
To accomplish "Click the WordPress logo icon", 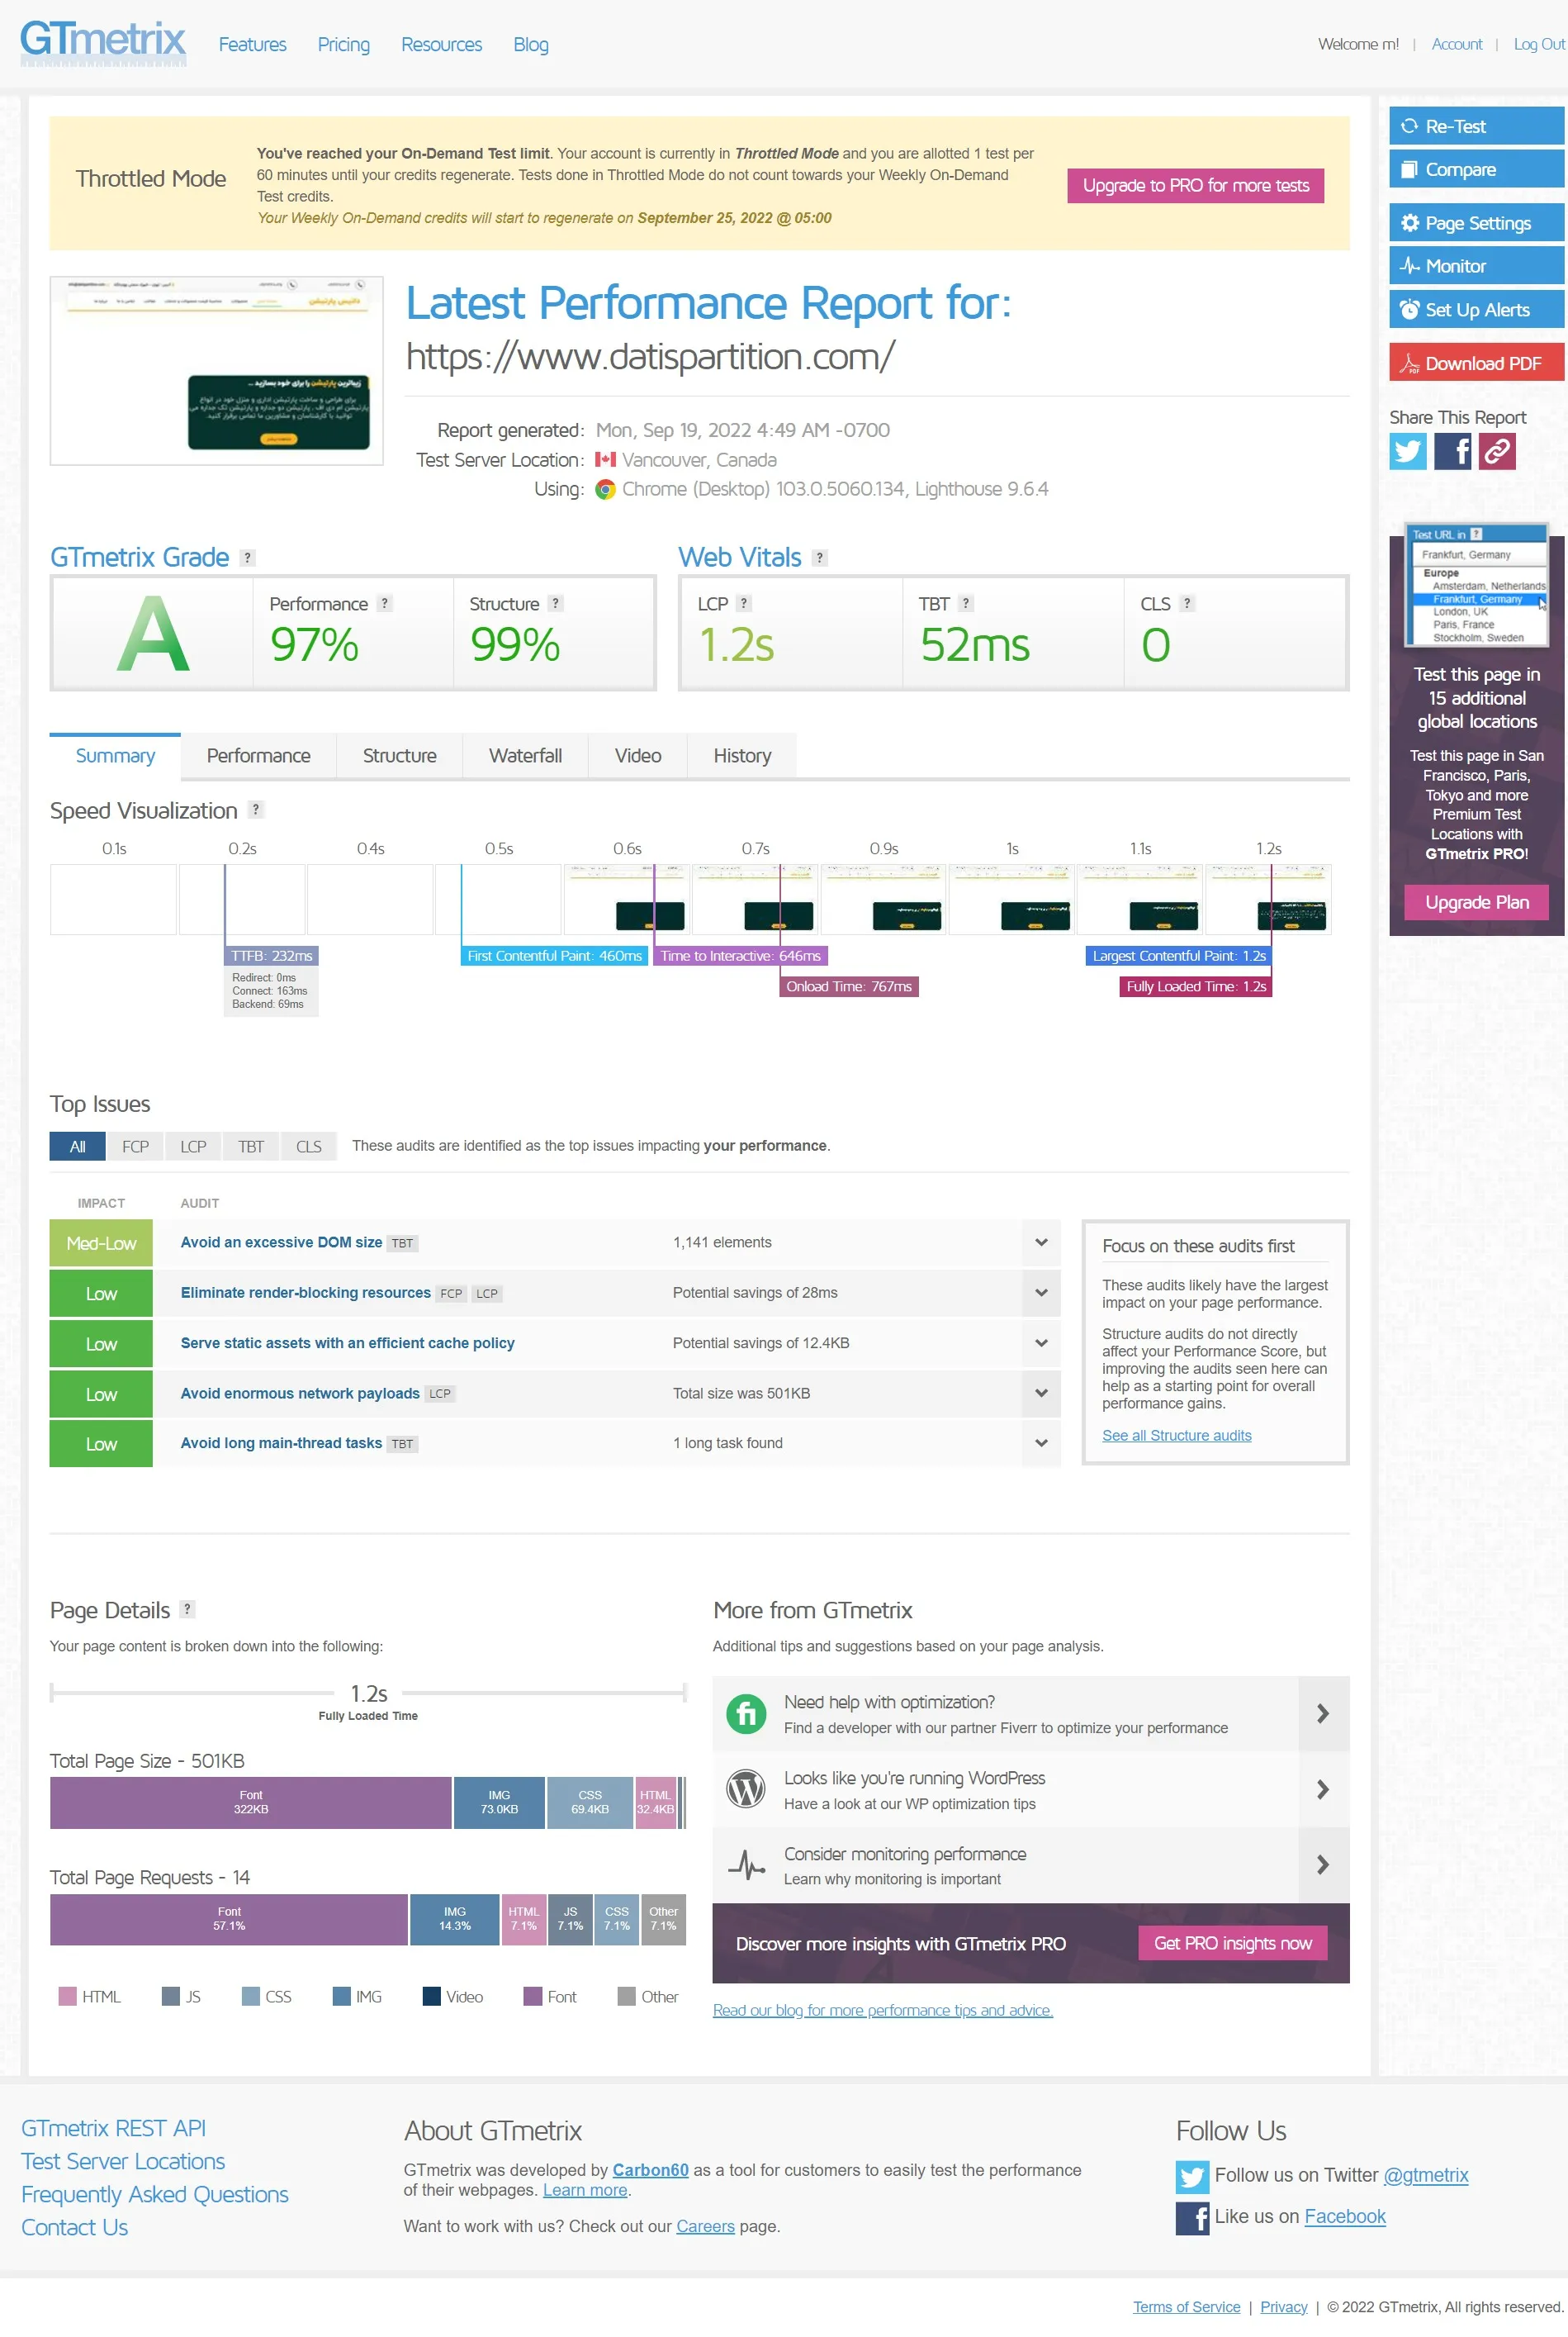I will coord(746,1788).
